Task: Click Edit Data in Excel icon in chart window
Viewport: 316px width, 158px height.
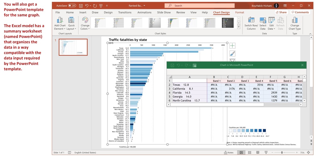Action: coord(195,65)
